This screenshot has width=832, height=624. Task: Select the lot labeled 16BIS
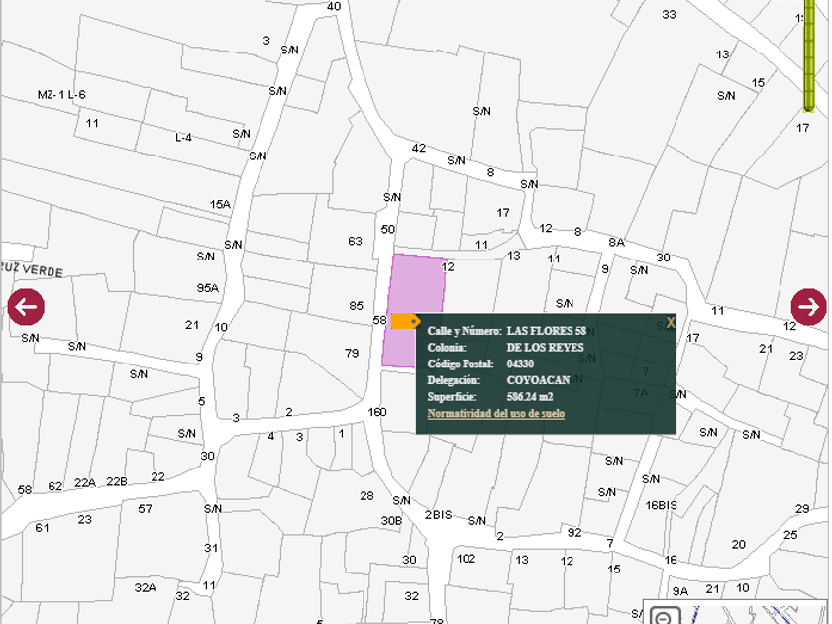click(x=662, y=505)
